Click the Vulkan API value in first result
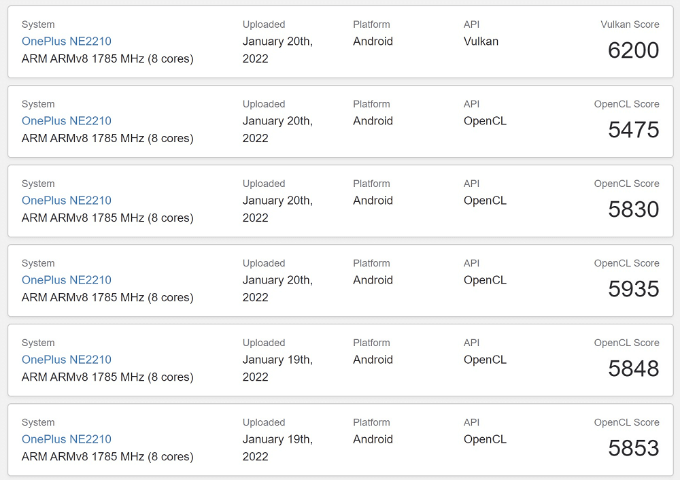The height and width of the screenshot is (480, 680). point(481,41)
